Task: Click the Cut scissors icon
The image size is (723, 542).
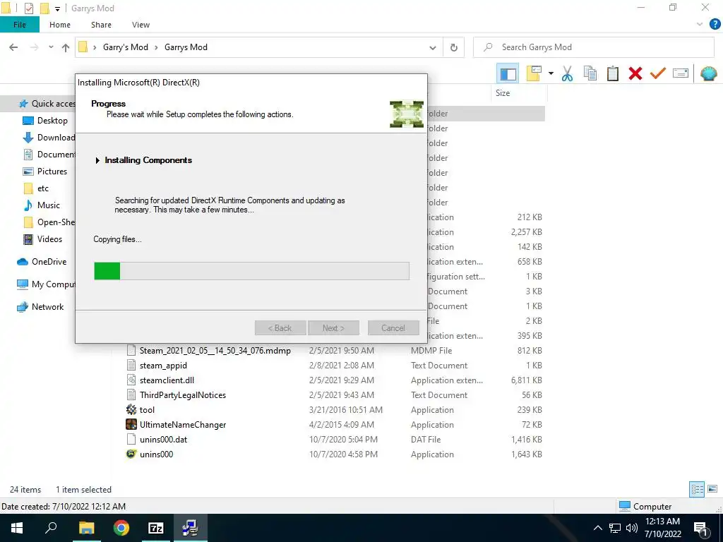Action: click(x=567, y=73)
